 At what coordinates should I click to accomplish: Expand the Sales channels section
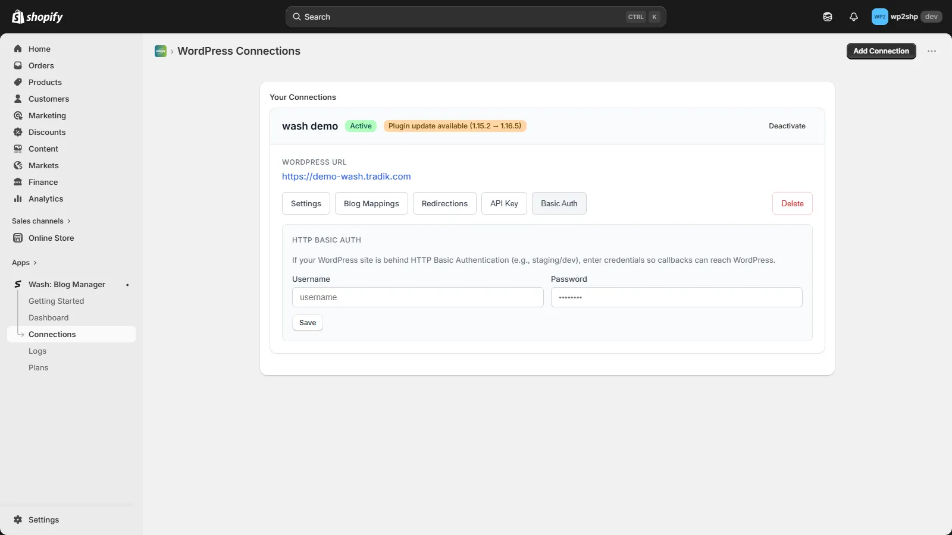pyautogui.click(x=41, y=221)
